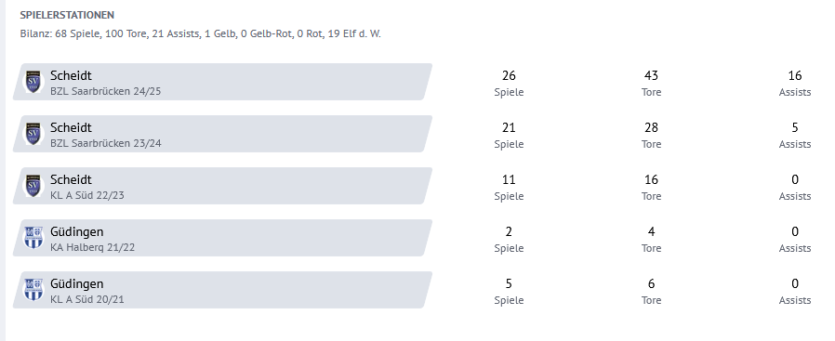Open Scheidt KL A Süd 22/23 station
Viewport: 835px width, 341px height.
coord(222,186)
